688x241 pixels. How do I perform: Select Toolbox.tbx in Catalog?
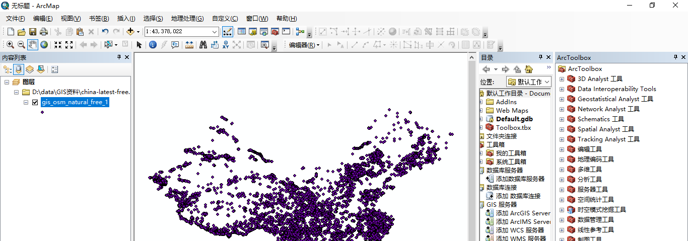(x=513, y=128)
